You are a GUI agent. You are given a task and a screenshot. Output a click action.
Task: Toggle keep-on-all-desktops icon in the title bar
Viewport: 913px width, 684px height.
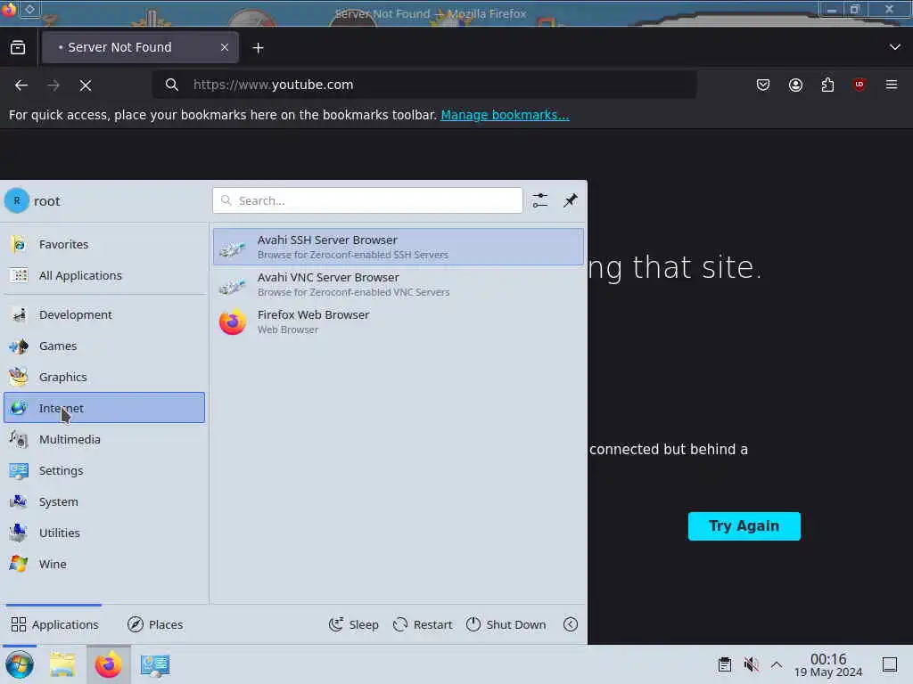tap(29, 9)
